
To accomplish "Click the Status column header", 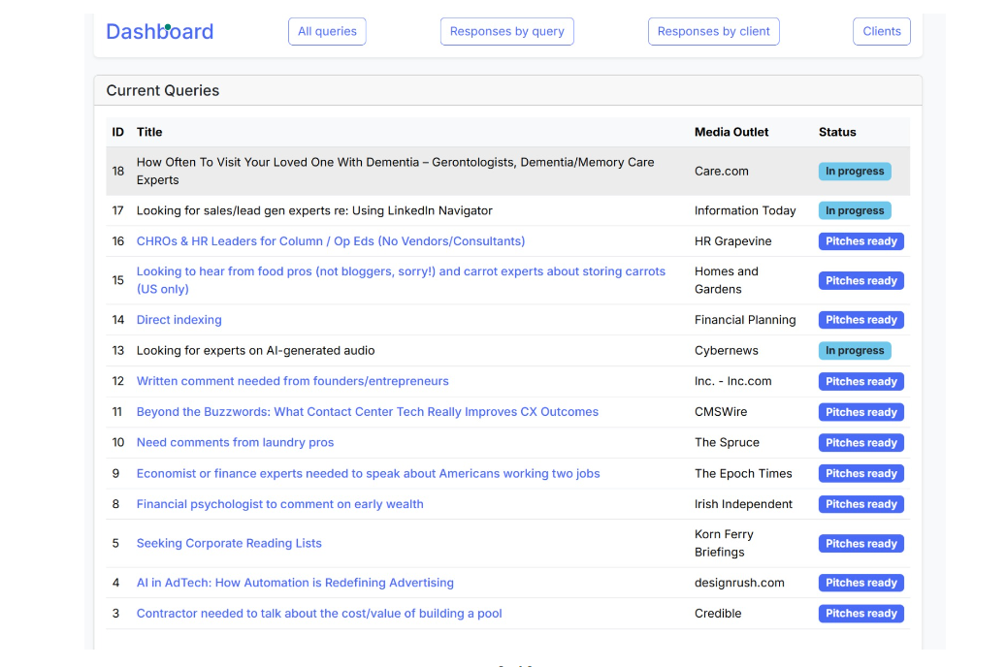I will pyautogui.click(x=835, y=132).
